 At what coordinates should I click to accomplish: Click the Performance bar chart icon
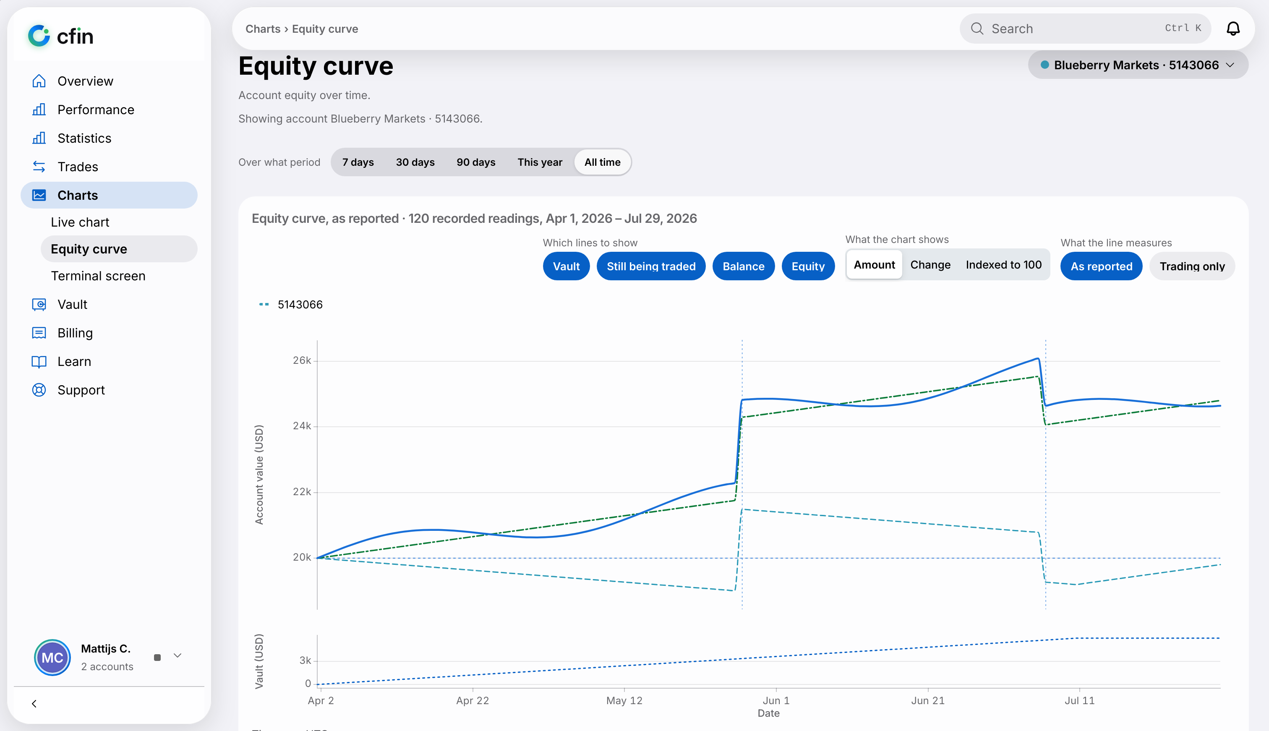coord(39,110)
